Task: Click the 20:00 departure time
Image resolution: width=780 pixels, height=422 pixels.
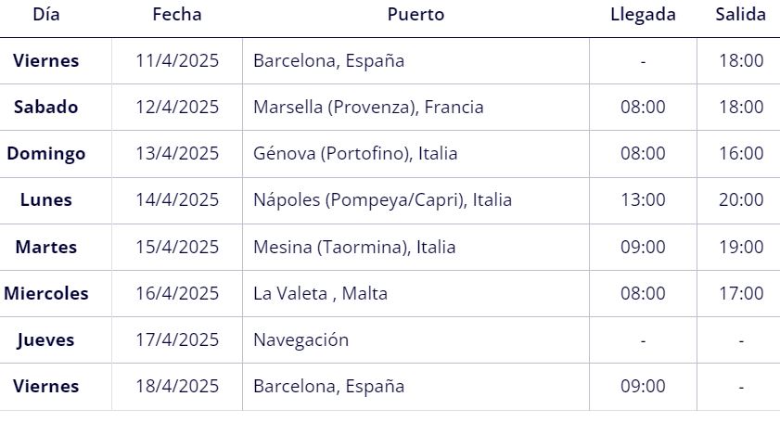Action: (x=741, y=199)
